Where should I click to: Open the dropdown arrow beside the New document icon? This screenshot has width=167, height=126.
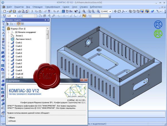click(8, 11)
